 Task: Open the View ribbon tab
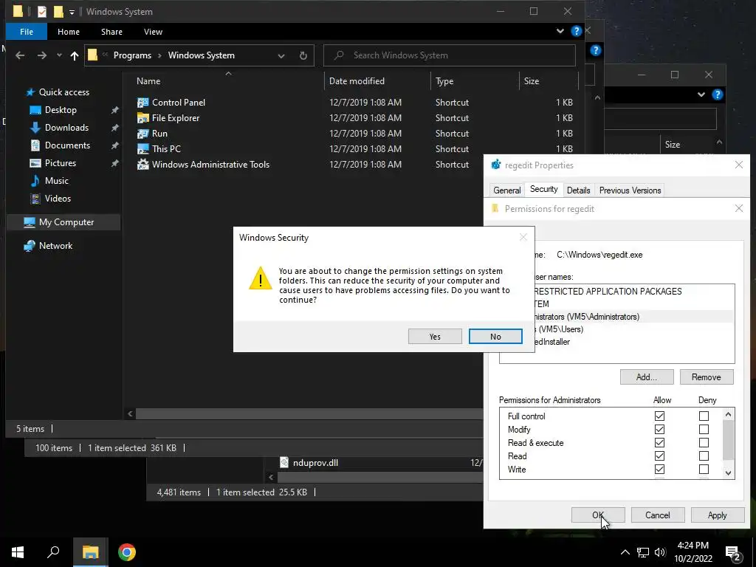tap(153, 32)
